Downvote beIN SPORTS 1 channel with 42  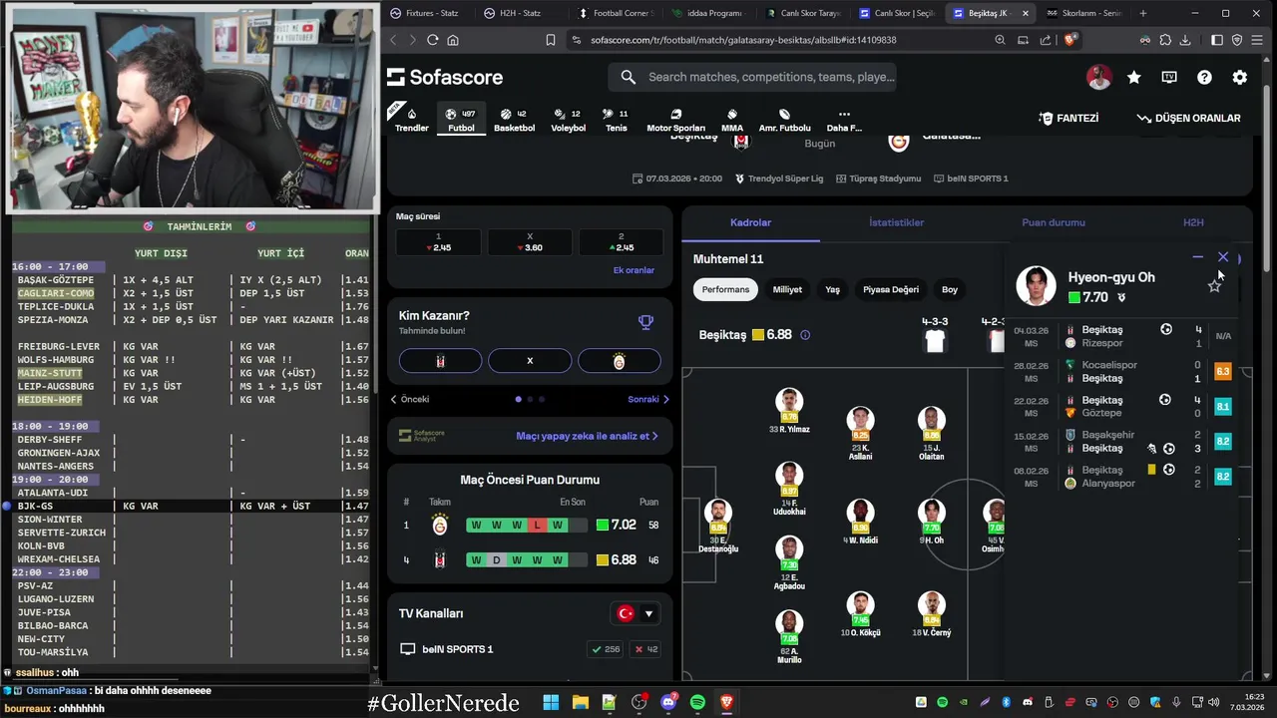click(x=647, y=649)
